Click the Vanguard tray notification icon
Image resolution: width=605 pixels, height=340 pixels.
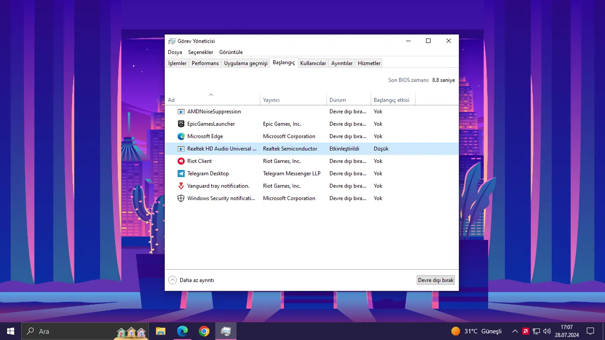[x=181, y=186]
